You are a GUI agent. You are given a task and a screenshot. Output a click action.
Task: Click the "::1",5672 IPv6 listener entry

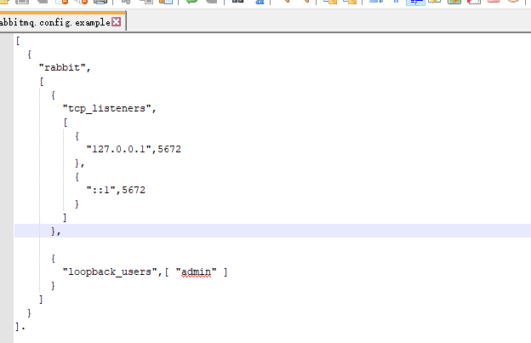(x=116, y=190)
